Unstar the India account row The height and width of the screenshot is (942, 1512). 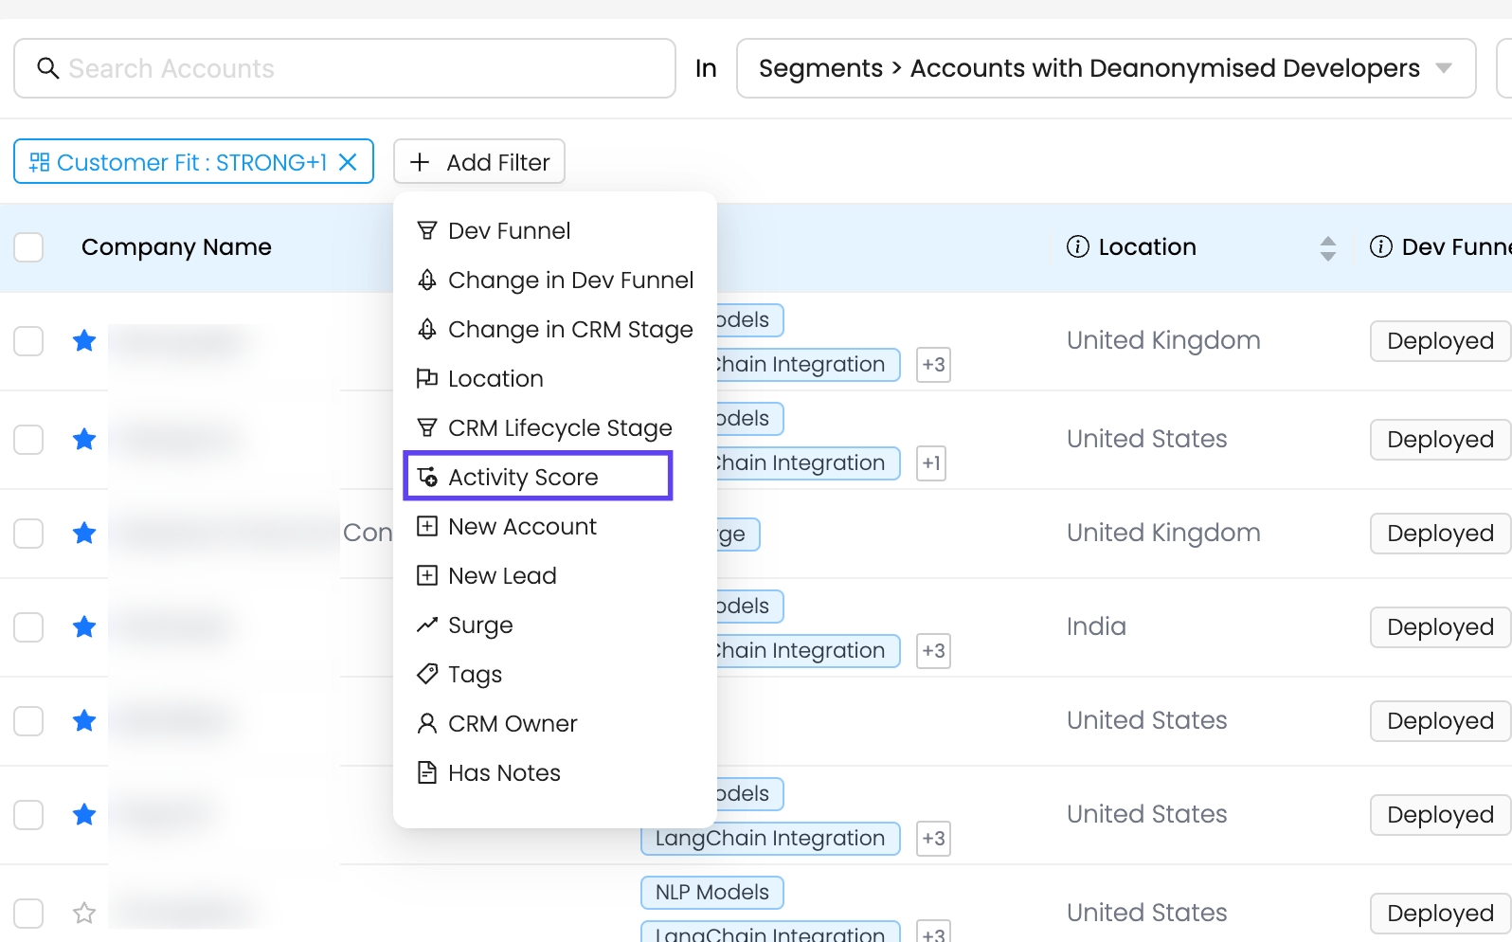pos(84,627)
